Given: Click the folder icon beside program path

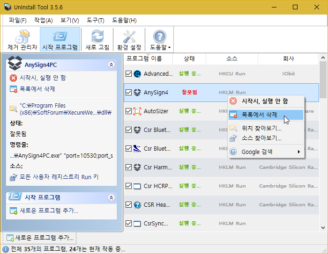Looking at the screenshot, I should coord(14,109).
